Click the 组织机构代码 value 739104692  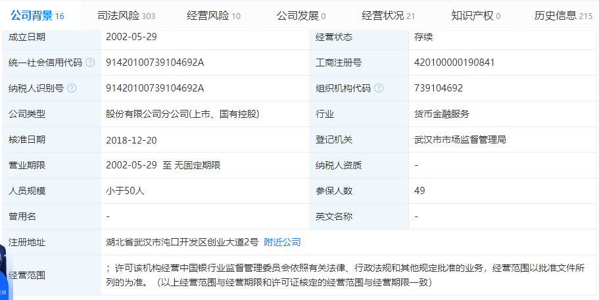pyautogui.click(x=439, y=88)
